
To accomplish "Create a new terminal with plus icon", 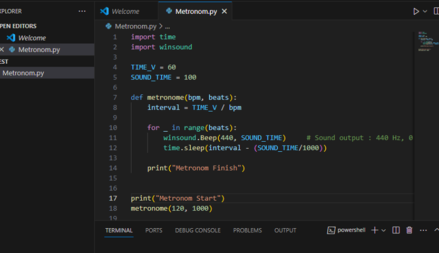I will 375,230.
